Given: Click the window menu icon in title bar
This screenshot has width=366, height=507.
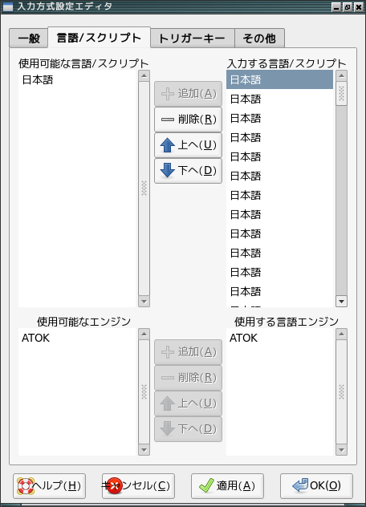Looking at the screenshot, I should pyautogui.click(x=7, y=6).
